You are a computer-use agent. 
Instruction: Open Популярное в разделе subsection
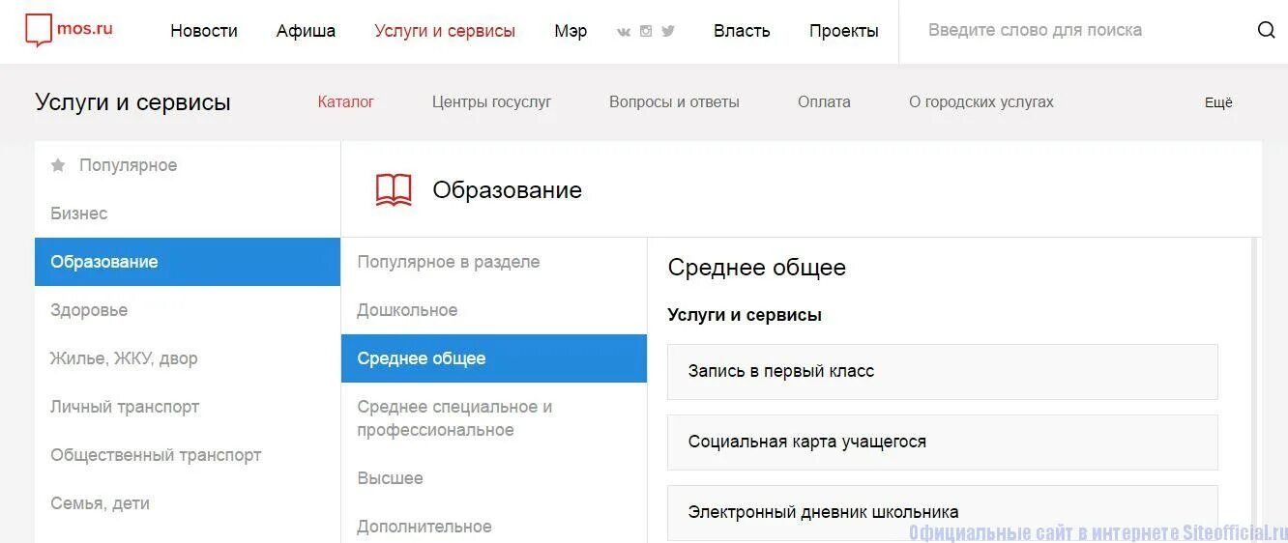pyautogui.click(x=494, y=262)
